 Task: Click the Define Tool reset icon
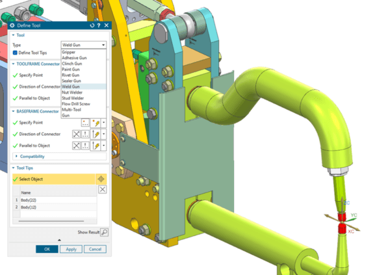coord(92,25)
